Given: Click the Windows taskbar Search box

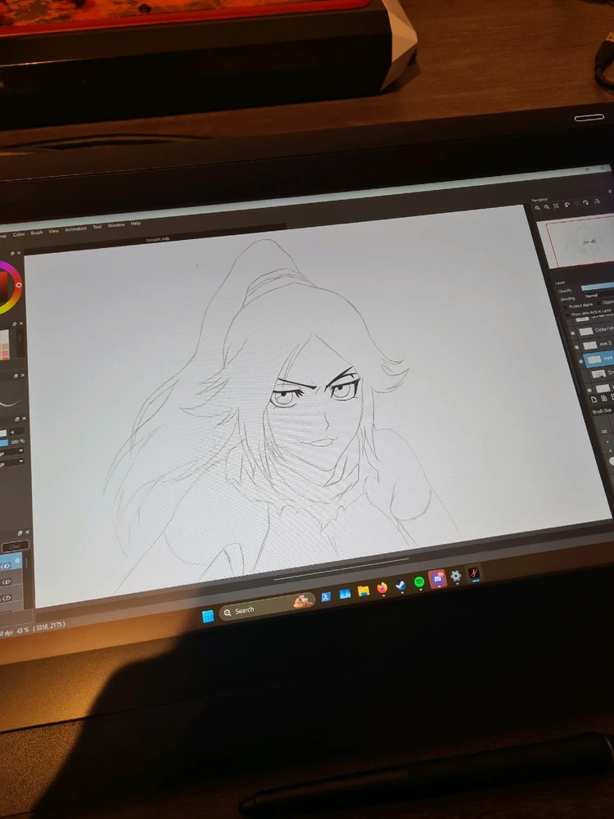Looking at the screenshot, I should tap(267, 606).
